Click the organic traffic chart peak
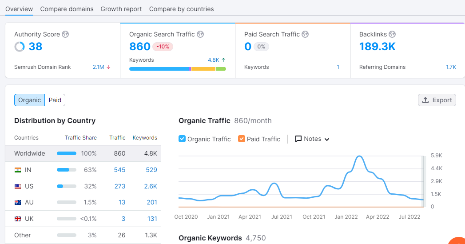 tap(359, 156)
